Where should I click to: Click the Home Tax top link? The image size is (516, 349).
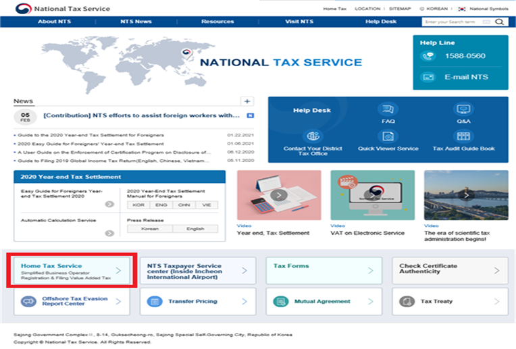point(335,9)
